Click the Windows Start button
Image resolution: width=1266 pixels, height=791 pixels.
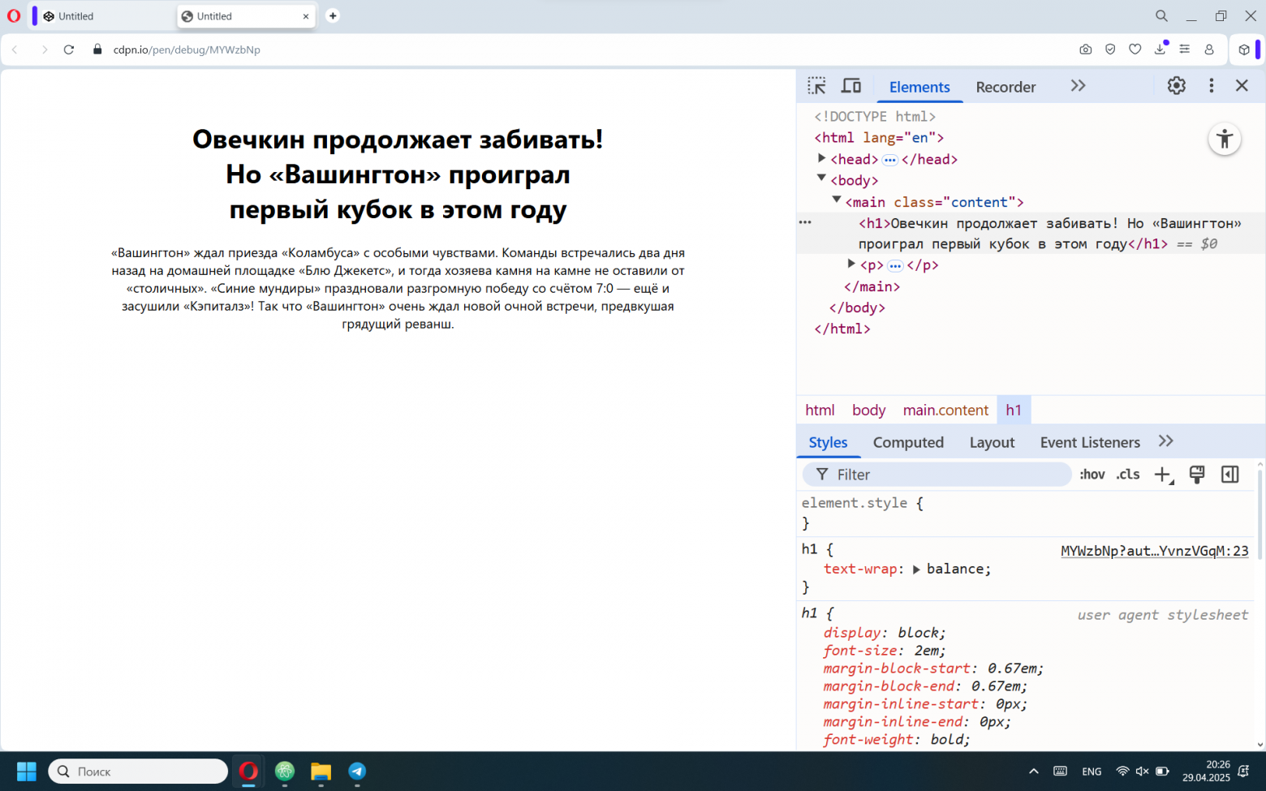pos(27,771)
